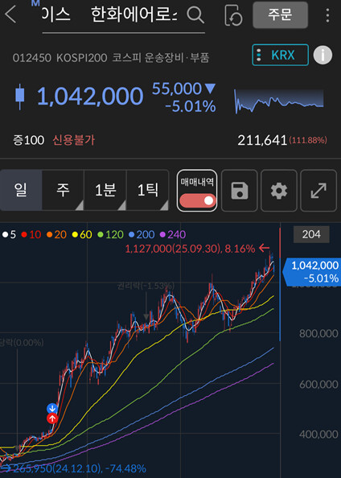341x478 pixels.
Task: Tap the red buy marker arrow on chart
Action: [x=52, y=418]
